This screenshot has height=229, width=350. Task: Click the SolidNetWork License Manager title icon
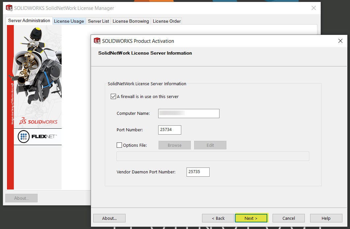9,8
